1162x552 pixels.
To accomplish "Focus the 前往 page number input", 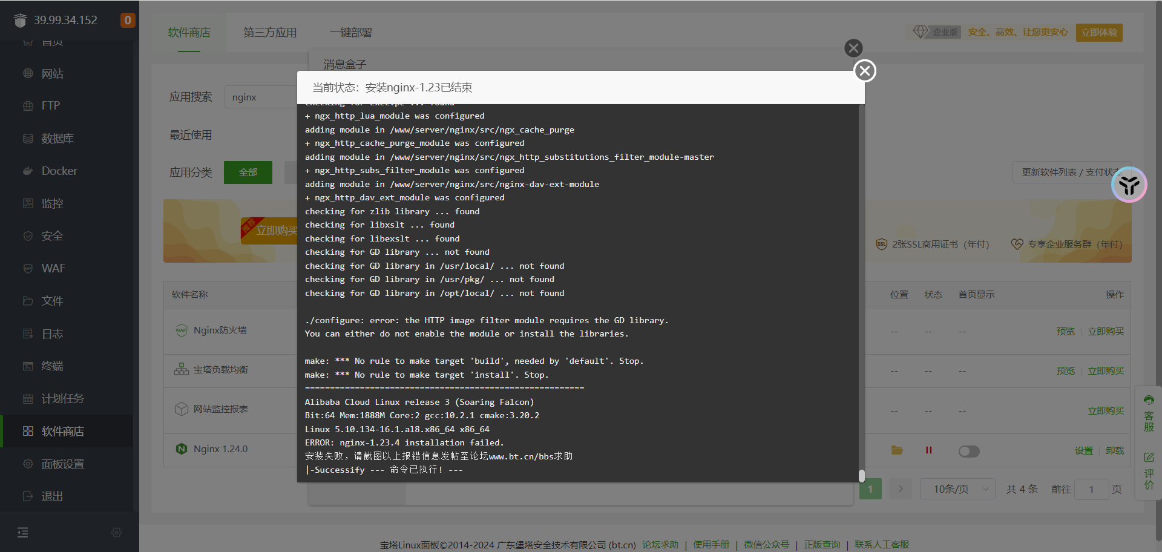I will point(1091,489).
